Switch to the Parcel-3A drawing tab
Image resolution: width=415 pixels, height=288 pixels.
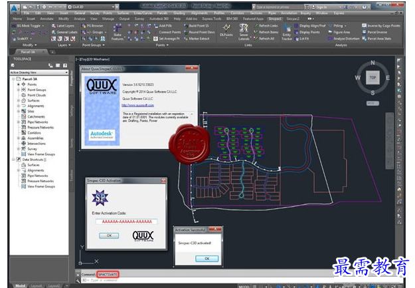[x=28, y=52]
